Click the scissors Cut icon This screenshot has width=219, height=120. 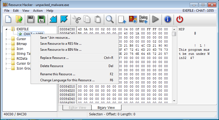[x=76, y=19]
